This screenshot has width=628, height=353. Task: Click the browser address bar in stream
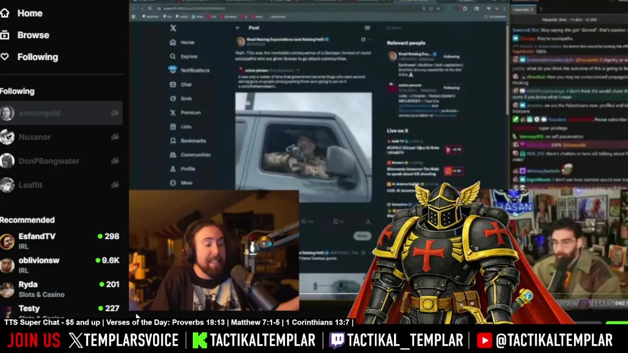coord(294,8)
